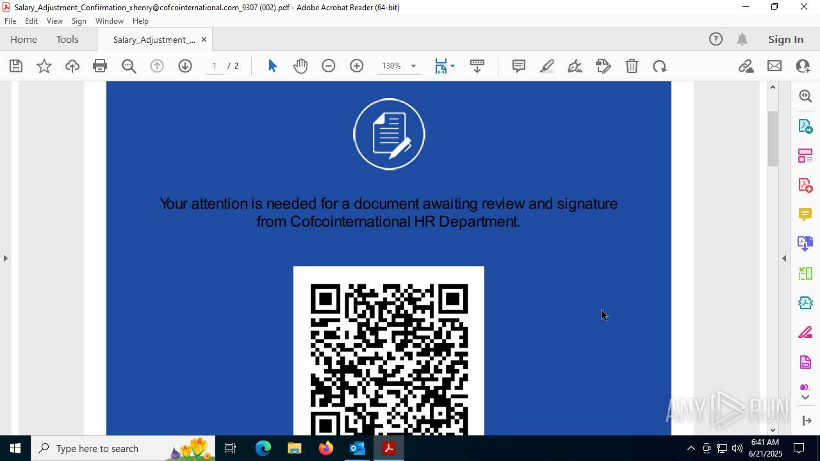820x461 pixels.
Task: Show hidden system tray icons
Action: [691, 448]
